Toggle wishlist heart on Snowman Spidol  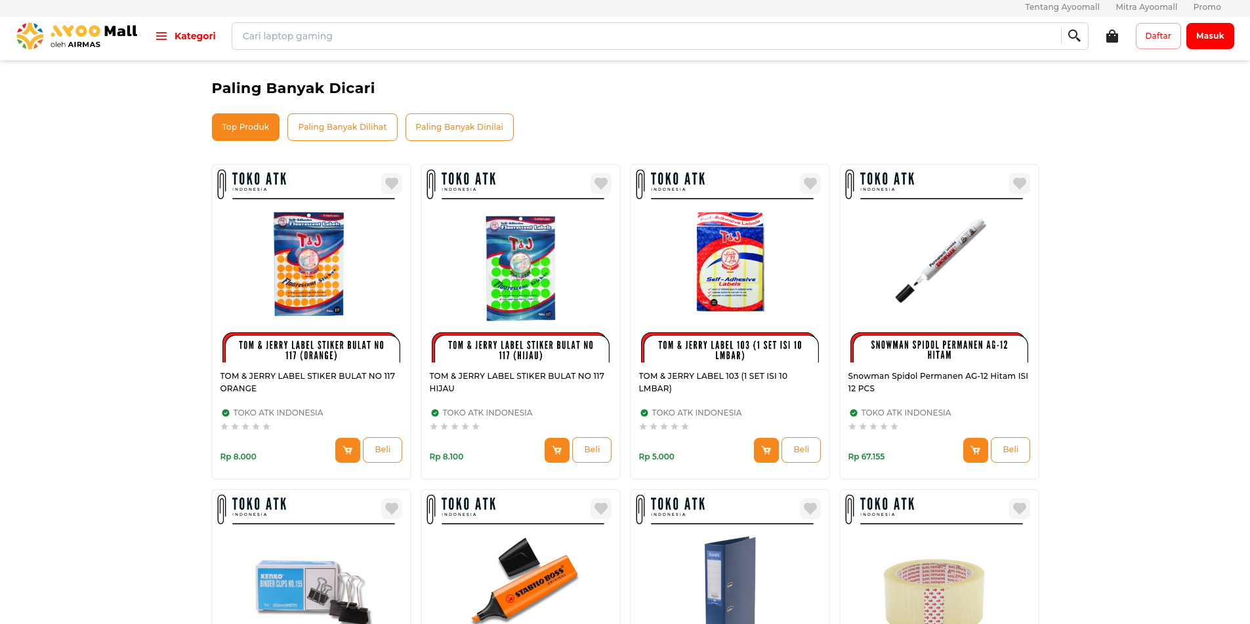tap(1019, 184)
